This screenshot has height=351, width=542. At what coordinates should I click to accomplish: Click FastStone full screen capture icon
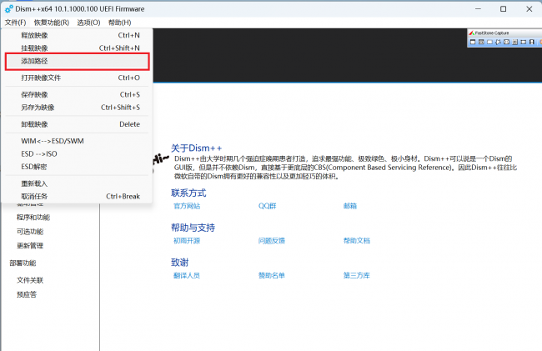(506, 42)
